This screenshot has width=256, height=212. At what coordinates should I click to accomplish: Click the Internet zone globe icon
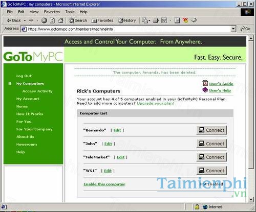click(205, 207)
